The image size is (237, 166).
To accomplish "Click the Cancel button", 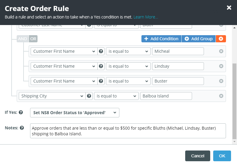I will (x=198, y=156).
